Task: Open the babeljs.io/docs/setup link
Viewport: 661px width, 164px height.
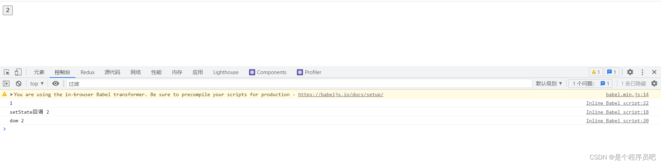Action: pos(340,94)
